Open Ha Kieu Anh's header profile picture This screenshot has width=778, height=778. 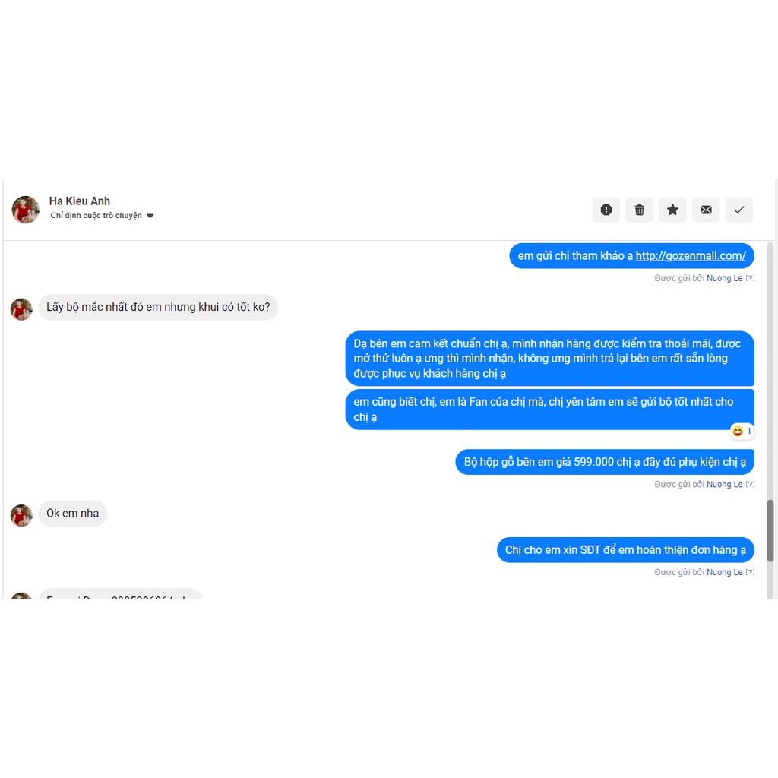pos(25,210)
